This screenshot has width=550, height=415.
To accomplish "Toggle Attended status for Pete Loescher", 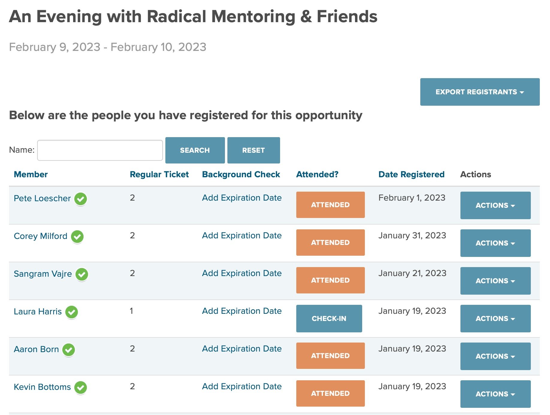I will 330,205.
